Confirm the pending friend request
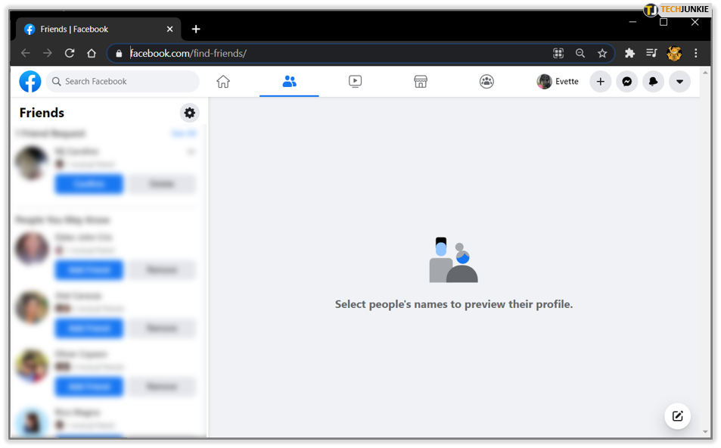The width and height of the screenshot is (721, 448). (x=89, y=183)
